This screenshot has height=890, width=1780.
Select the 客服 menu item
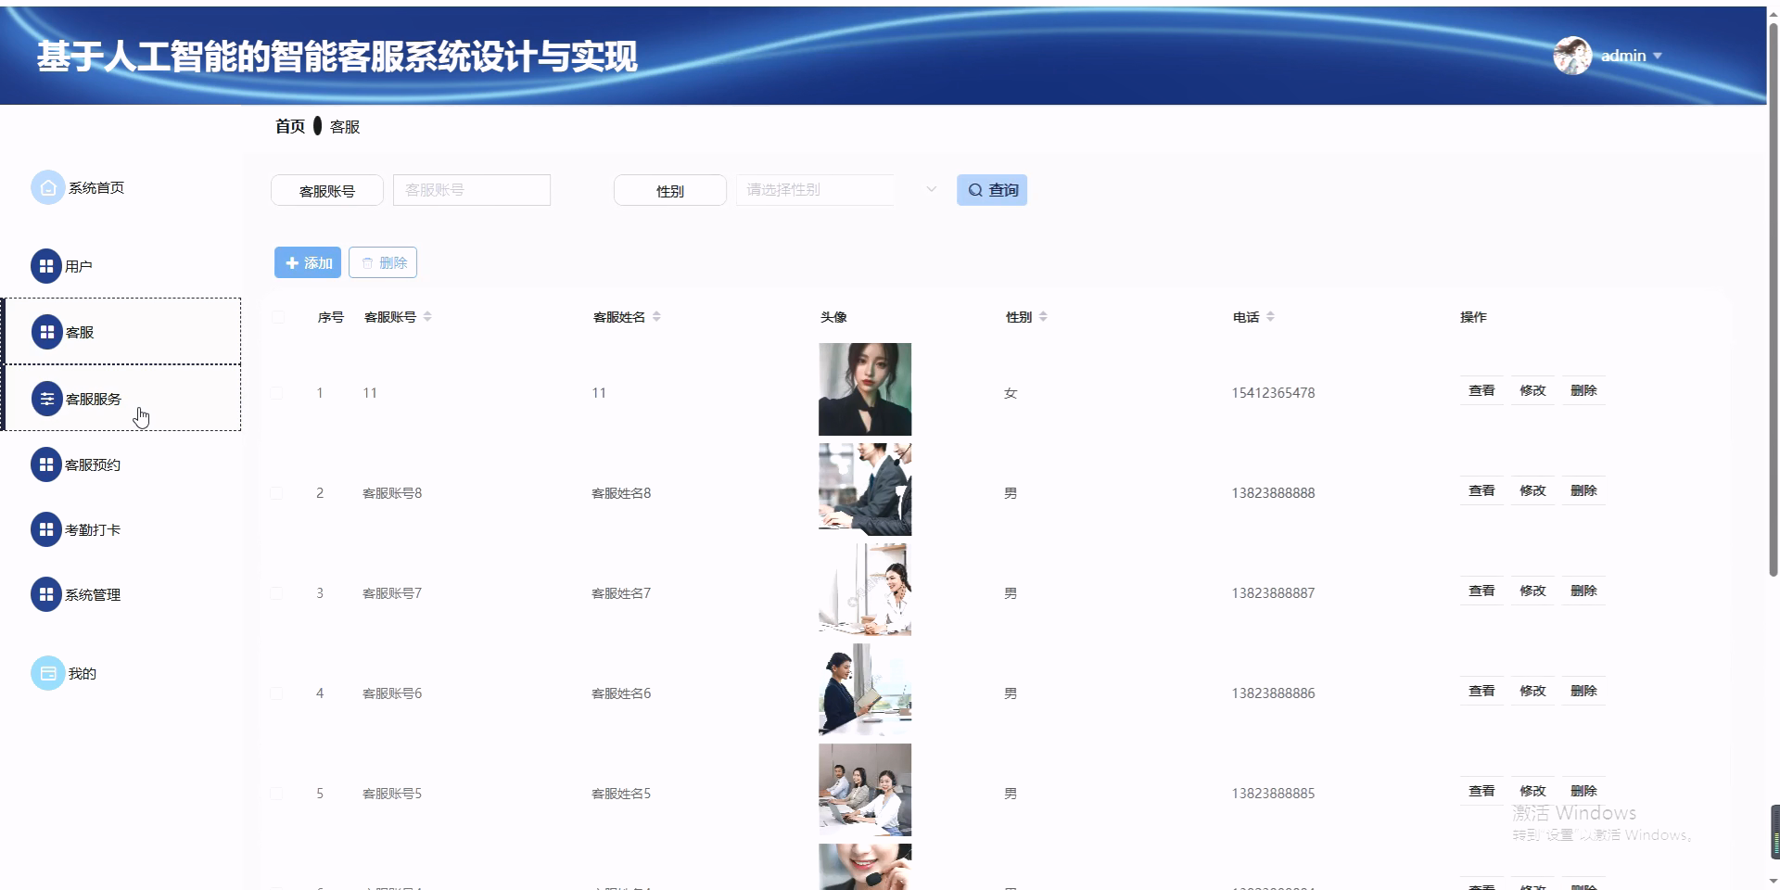coord(122,332)
